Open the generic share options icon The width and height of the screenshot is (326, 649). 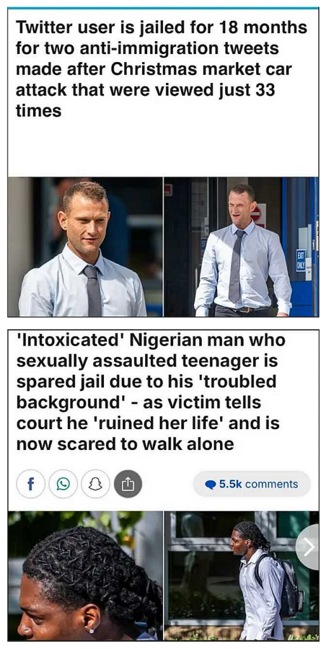[x=128, y=484]
